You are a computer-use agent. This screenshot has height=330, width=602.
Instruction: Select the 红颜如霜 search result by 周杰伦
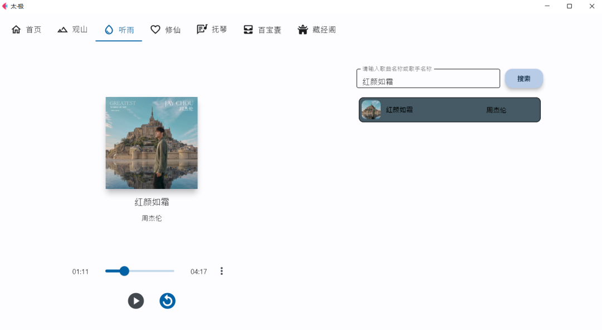pos(449,109)
